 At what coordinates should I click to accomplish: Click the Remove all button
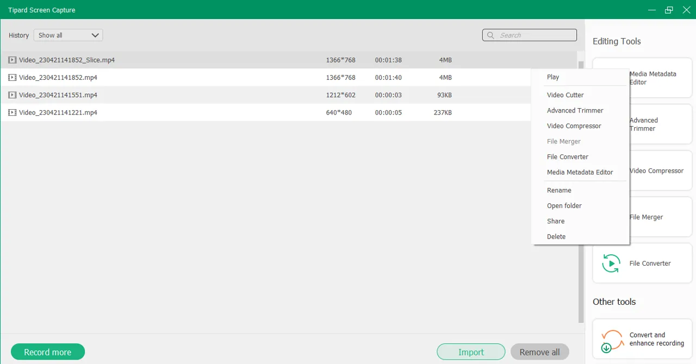tap(539, 352)
